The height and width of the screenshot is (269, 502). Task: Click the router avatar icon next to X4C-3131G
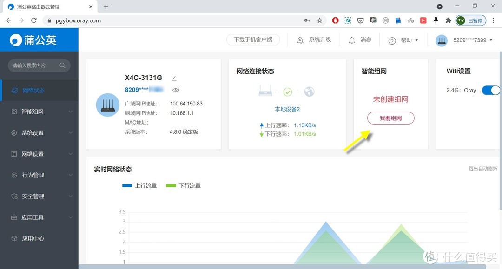[x=107, y=105]
